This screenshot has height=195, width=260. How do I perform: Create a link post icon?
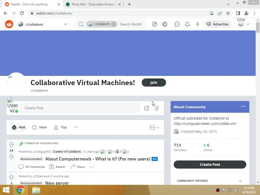157,108
